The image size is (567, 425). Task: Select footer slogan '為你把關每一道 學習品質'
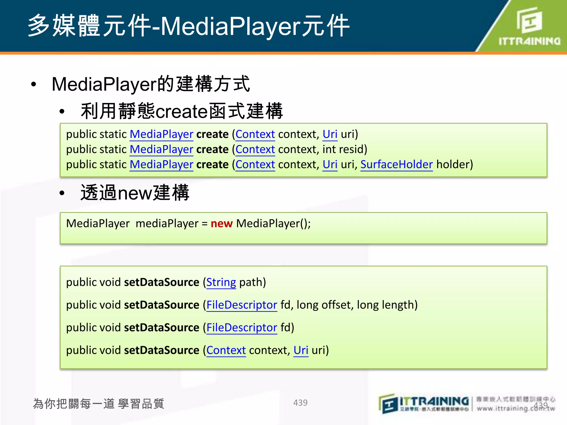point(99,404)
